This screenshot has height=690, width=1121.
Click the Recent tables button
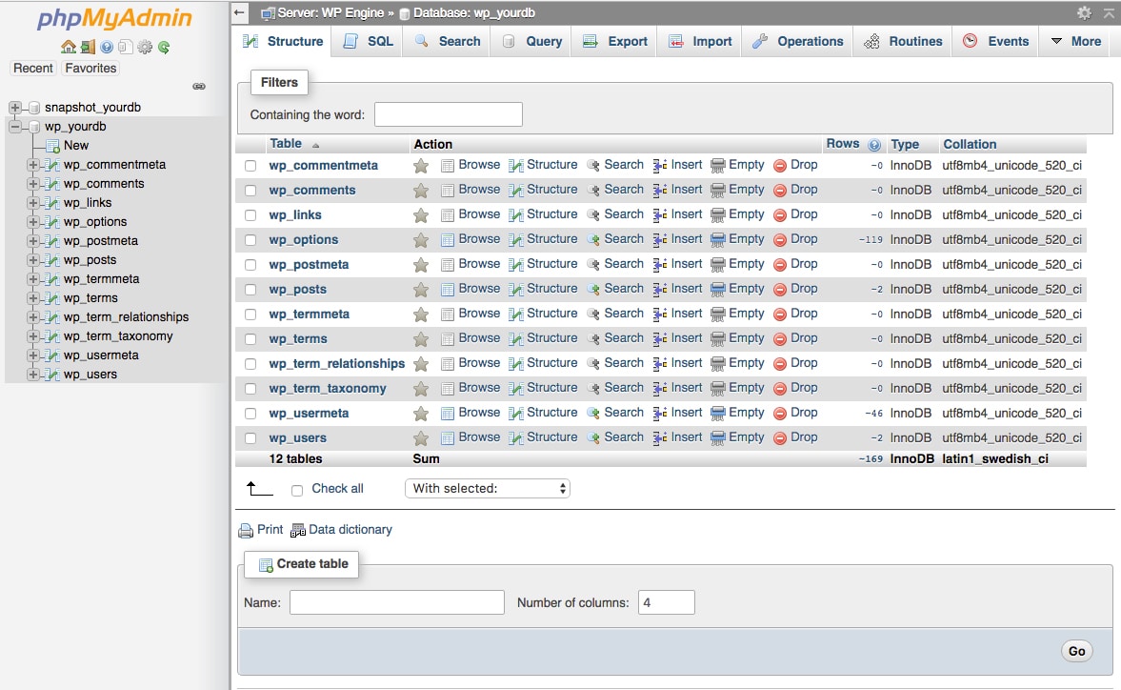tap(33, 68)
